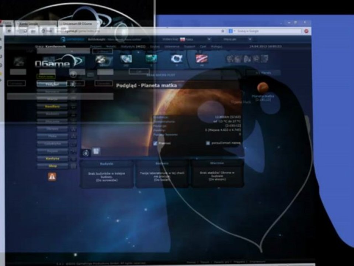The image size is (354, 266).
Task: Click the icon beside the Sojusz menu entry
Action: [73, 151]
